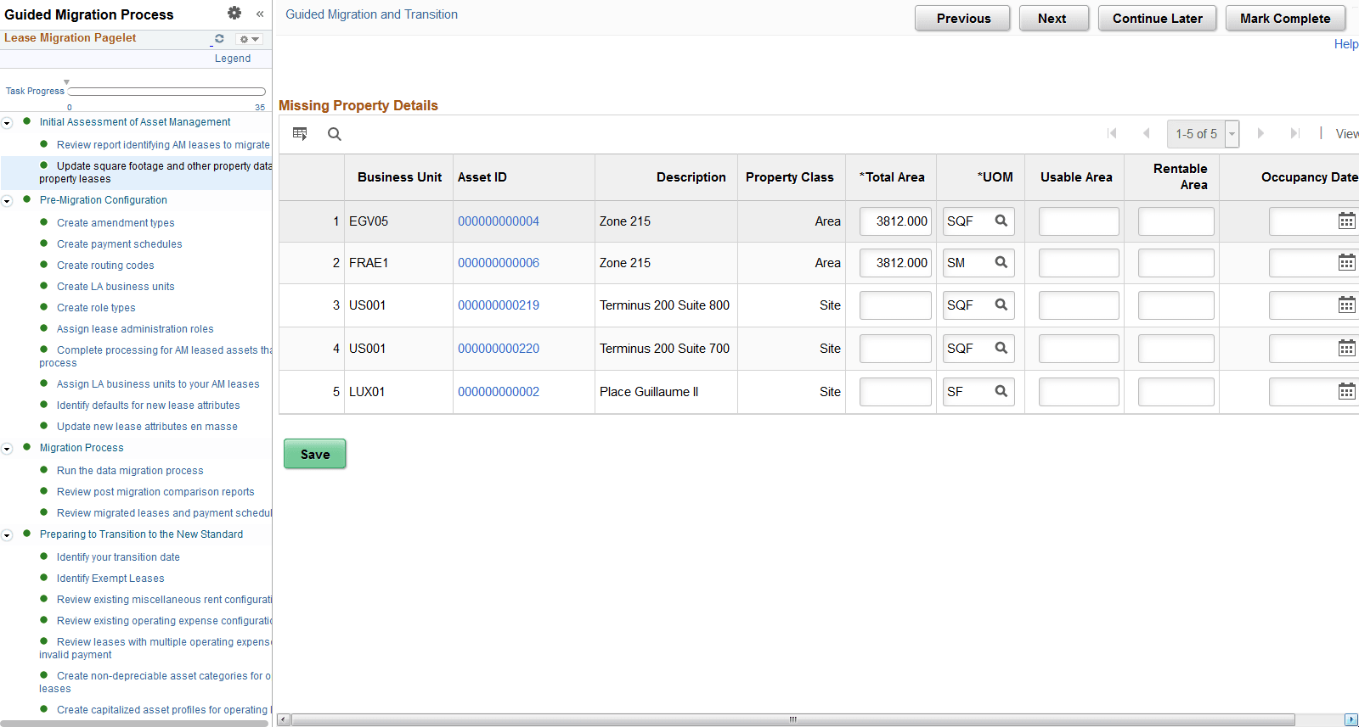Open the Help link
Image resolution: width=1359 pixels, height=727 pixels.
click(1345, 44)
